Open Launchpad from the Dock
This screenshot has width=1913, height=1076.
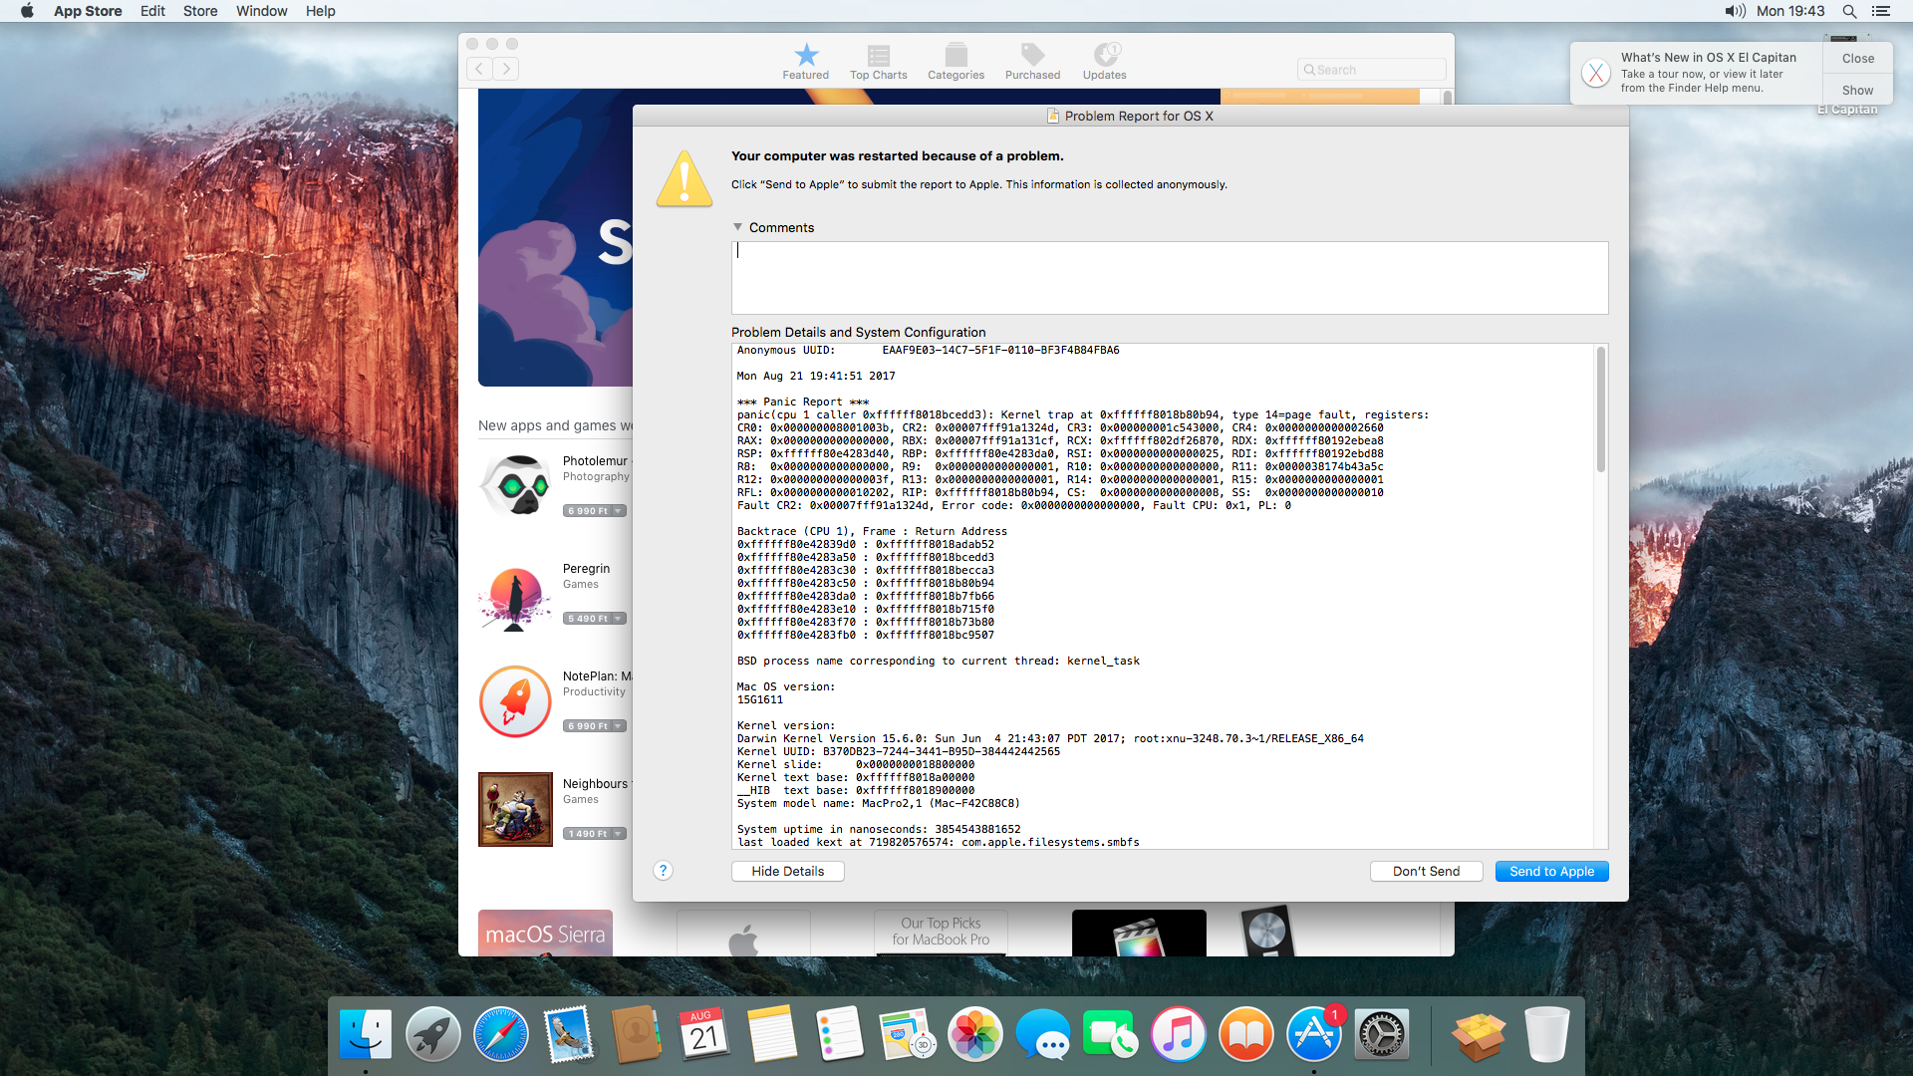pos(433,1034)
